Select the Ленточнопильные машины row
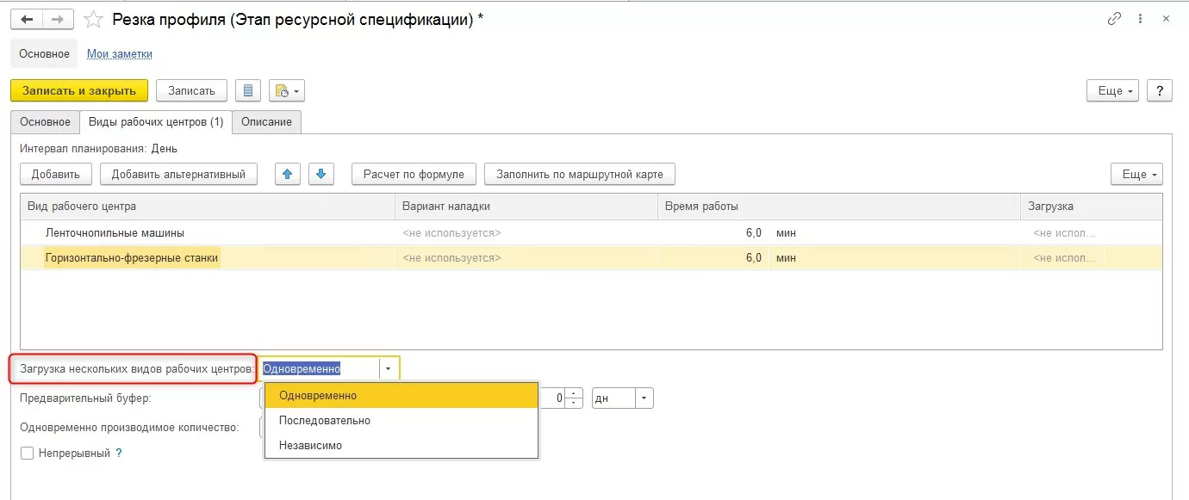Image resolution: width=1189 pixels, height=500 pixels. pos(591,232)
